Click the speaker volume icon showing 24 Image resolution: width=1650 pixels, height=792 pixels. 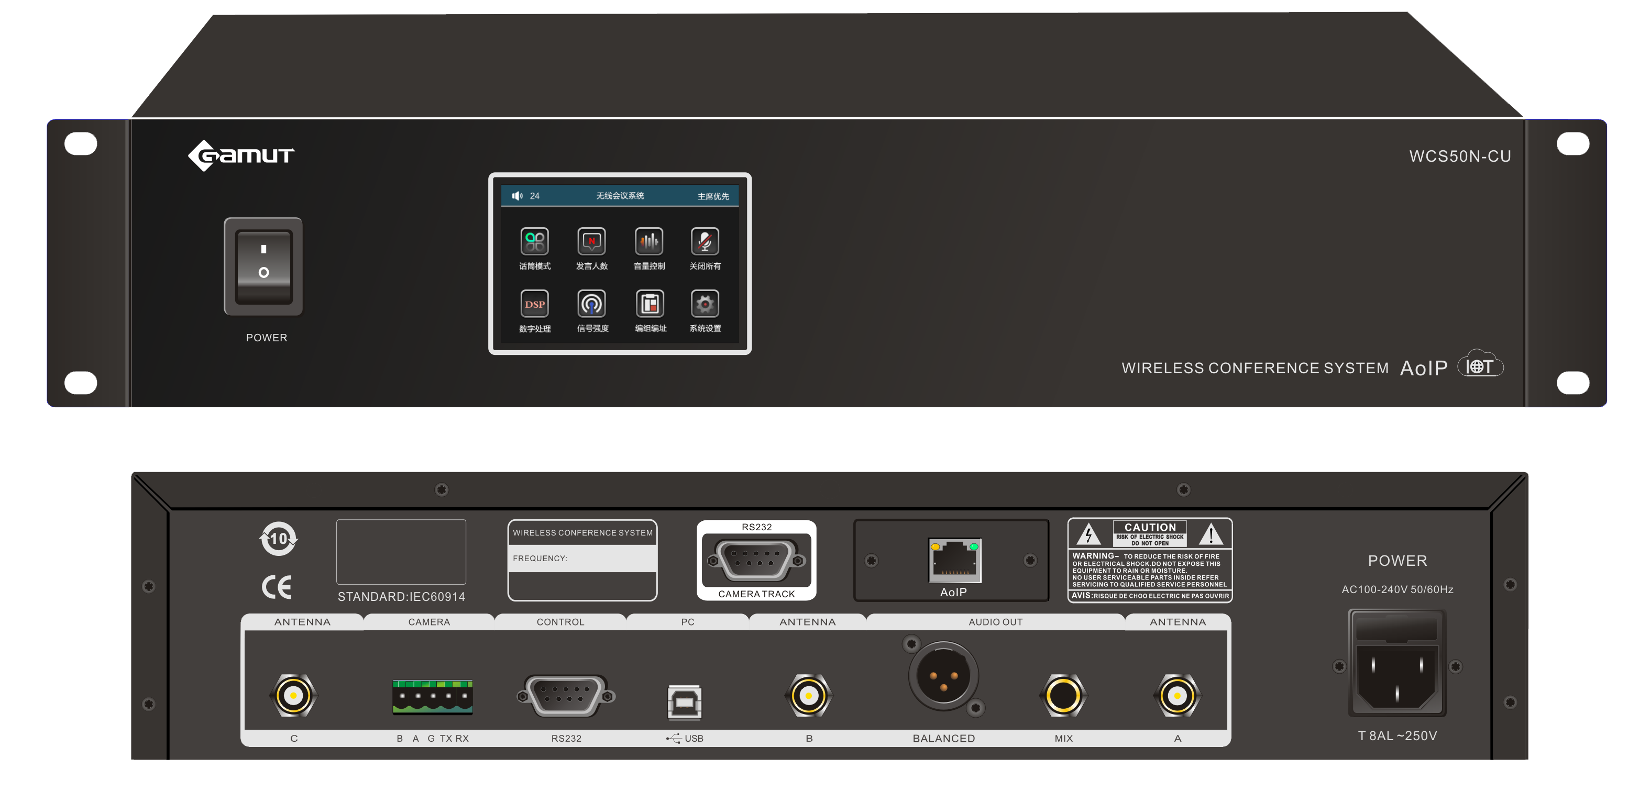517,196
